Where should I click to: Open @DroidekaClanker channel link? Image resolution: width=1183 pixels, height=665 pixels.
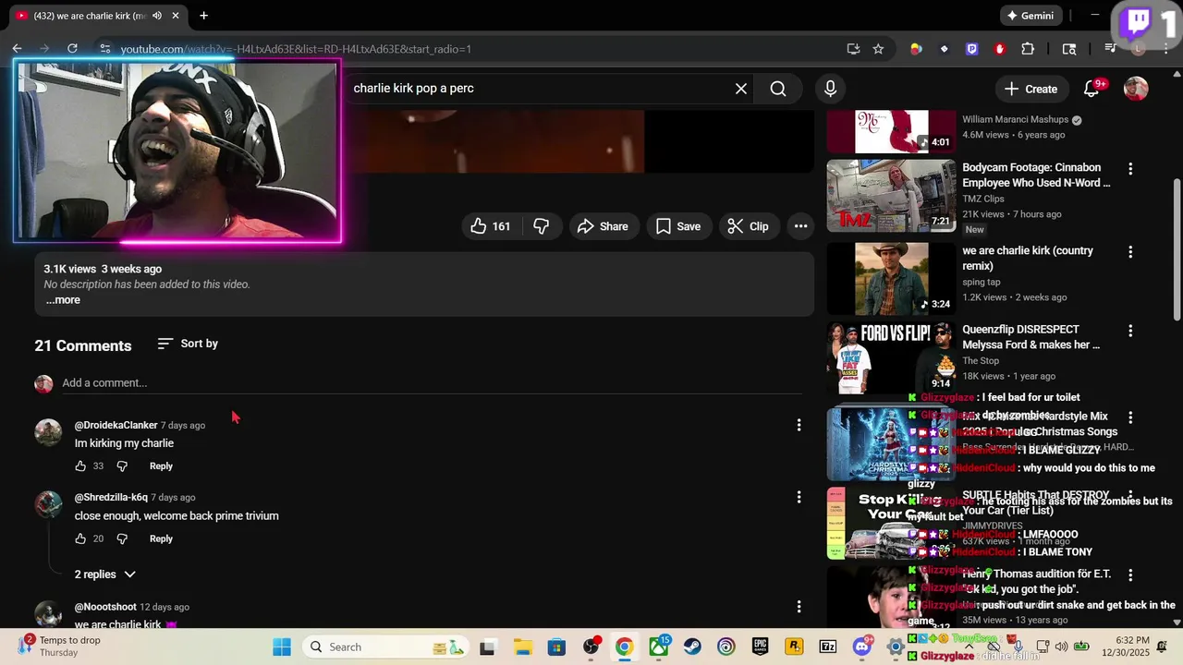[116, 425]
